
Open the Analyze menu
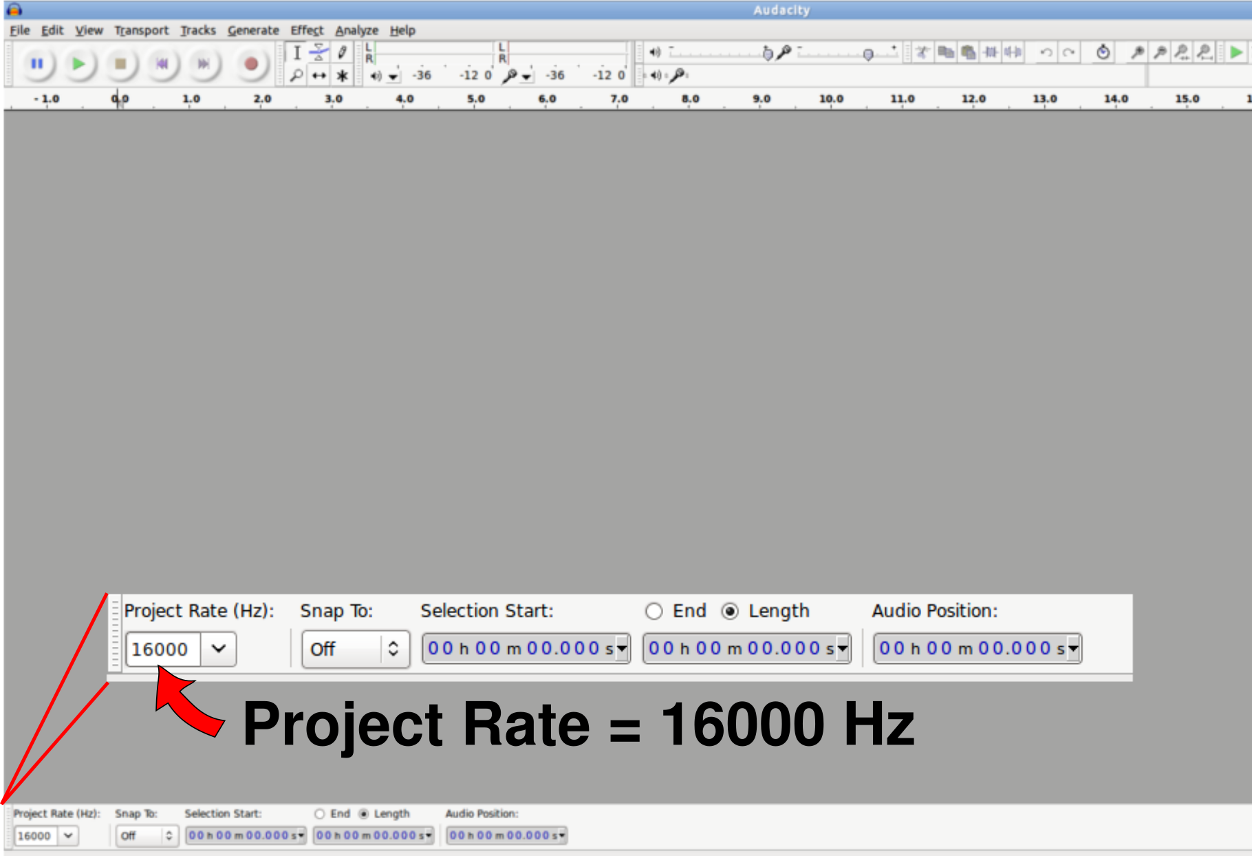(357, 30)
